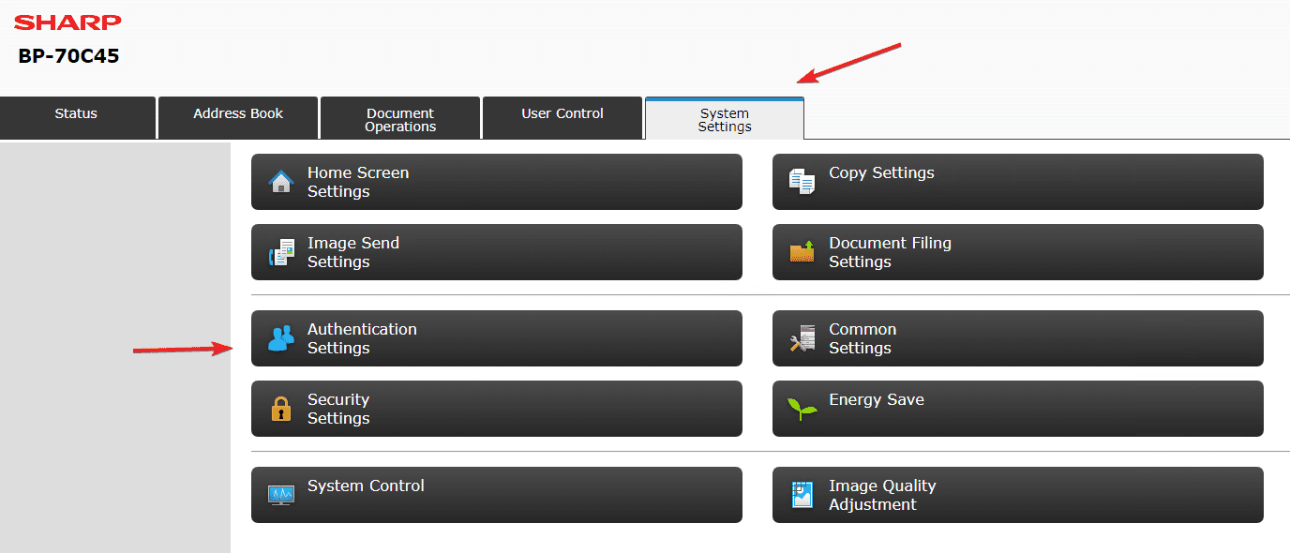Screen dimensions: 1290x553
Task: Click the Document Filing folder icon
Action: point(802,252)
